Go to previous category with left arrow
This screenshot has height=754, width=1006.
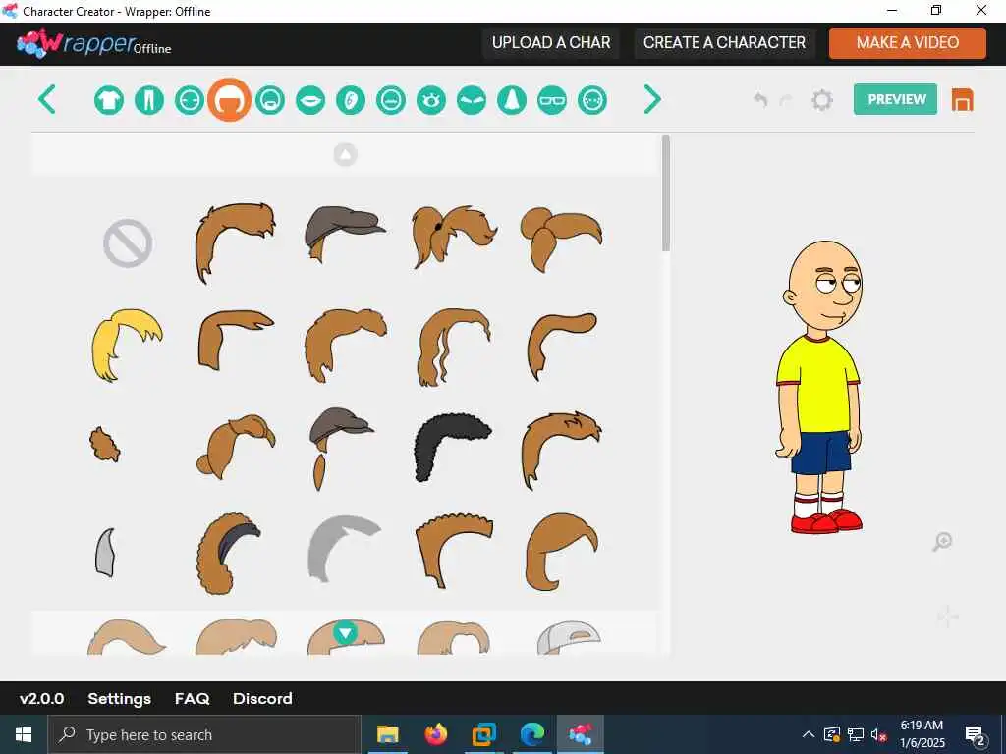(47, 99)
